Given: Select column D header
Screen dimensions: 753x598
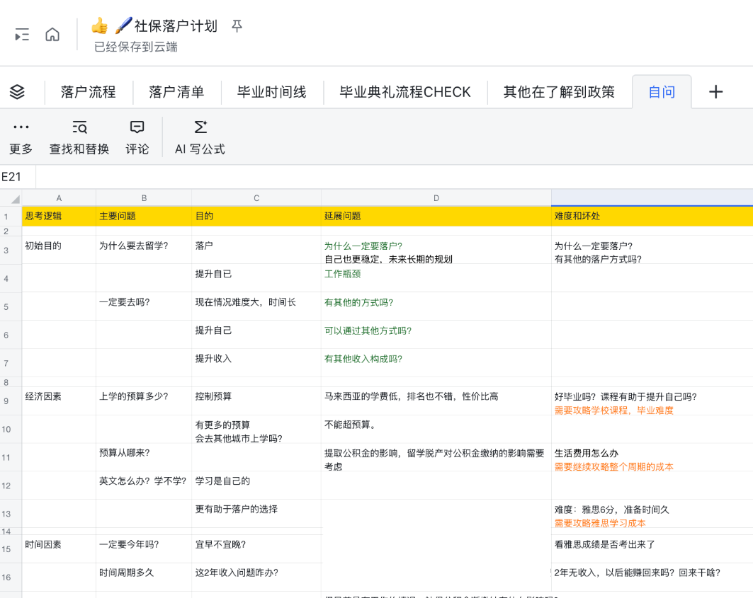Looking at the screenshot, I should (x=436, y=198).
